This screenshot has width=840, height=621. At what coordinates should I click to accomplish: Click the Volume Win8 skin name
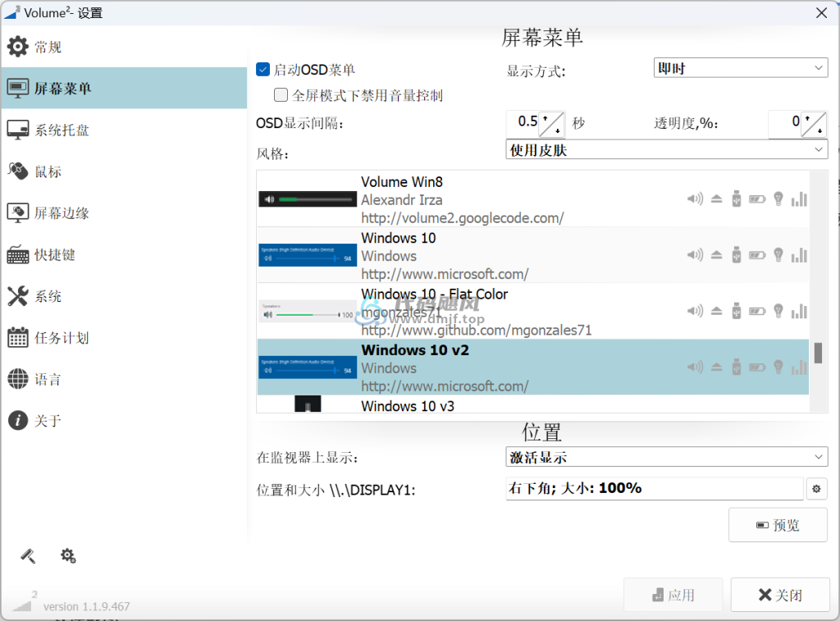point(402,181)
